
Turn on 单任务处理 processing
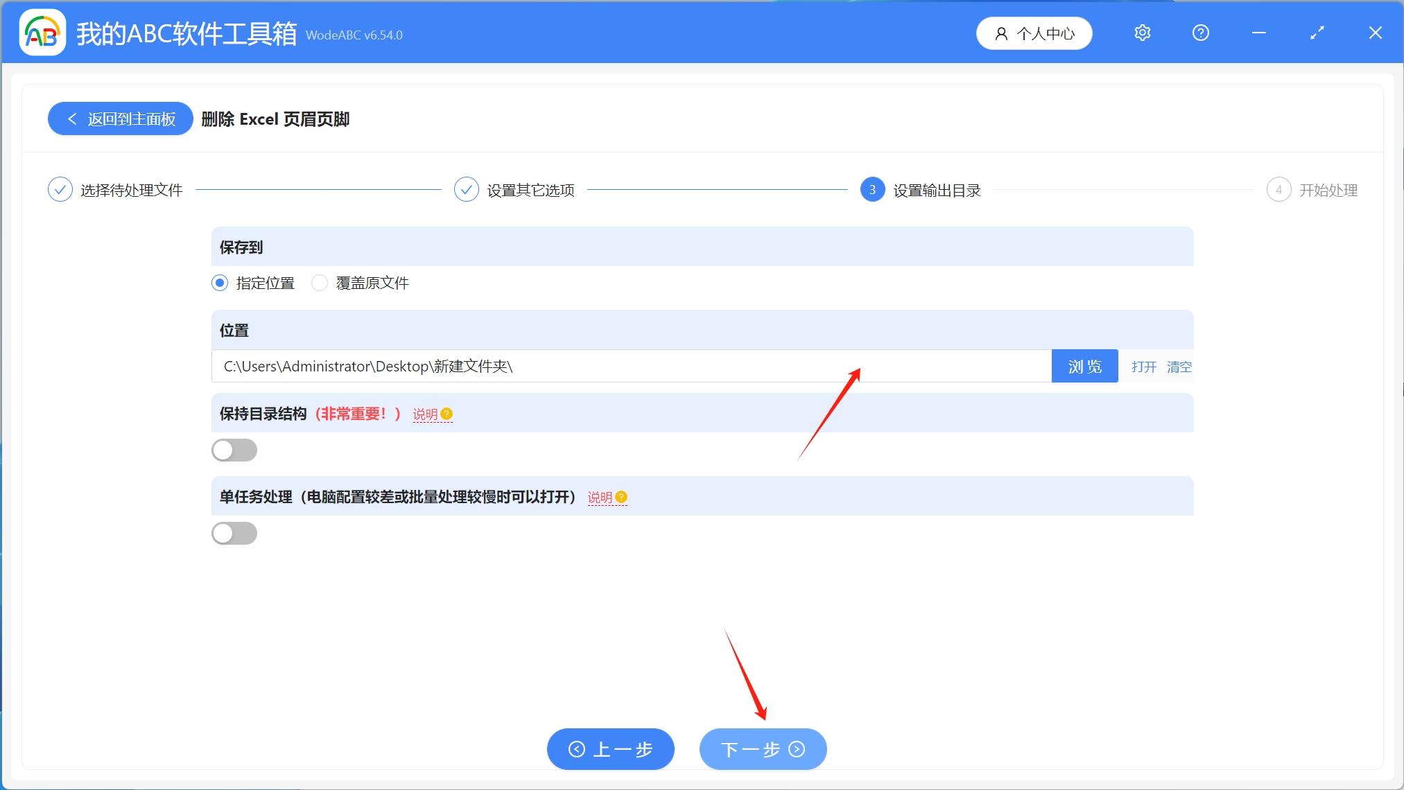tap(234, 533)
